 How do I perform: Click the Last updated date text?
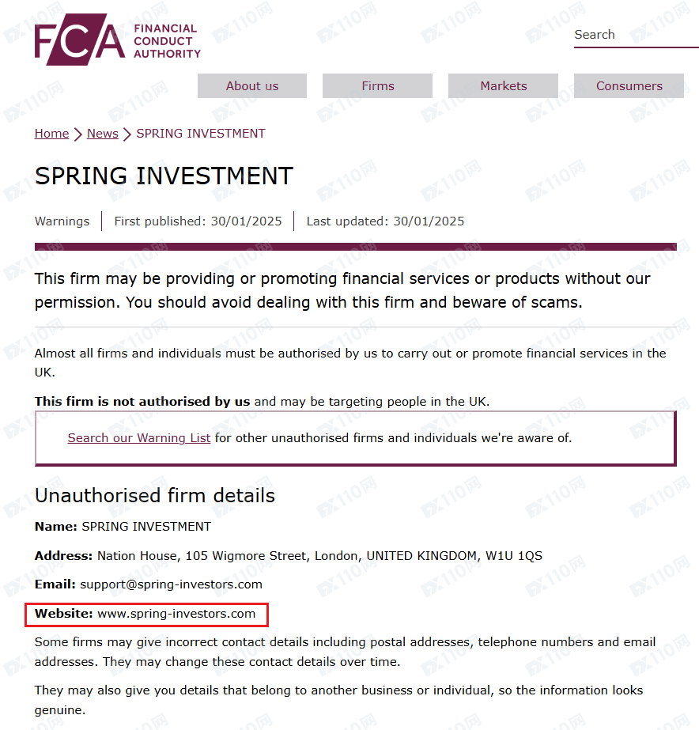385,221
